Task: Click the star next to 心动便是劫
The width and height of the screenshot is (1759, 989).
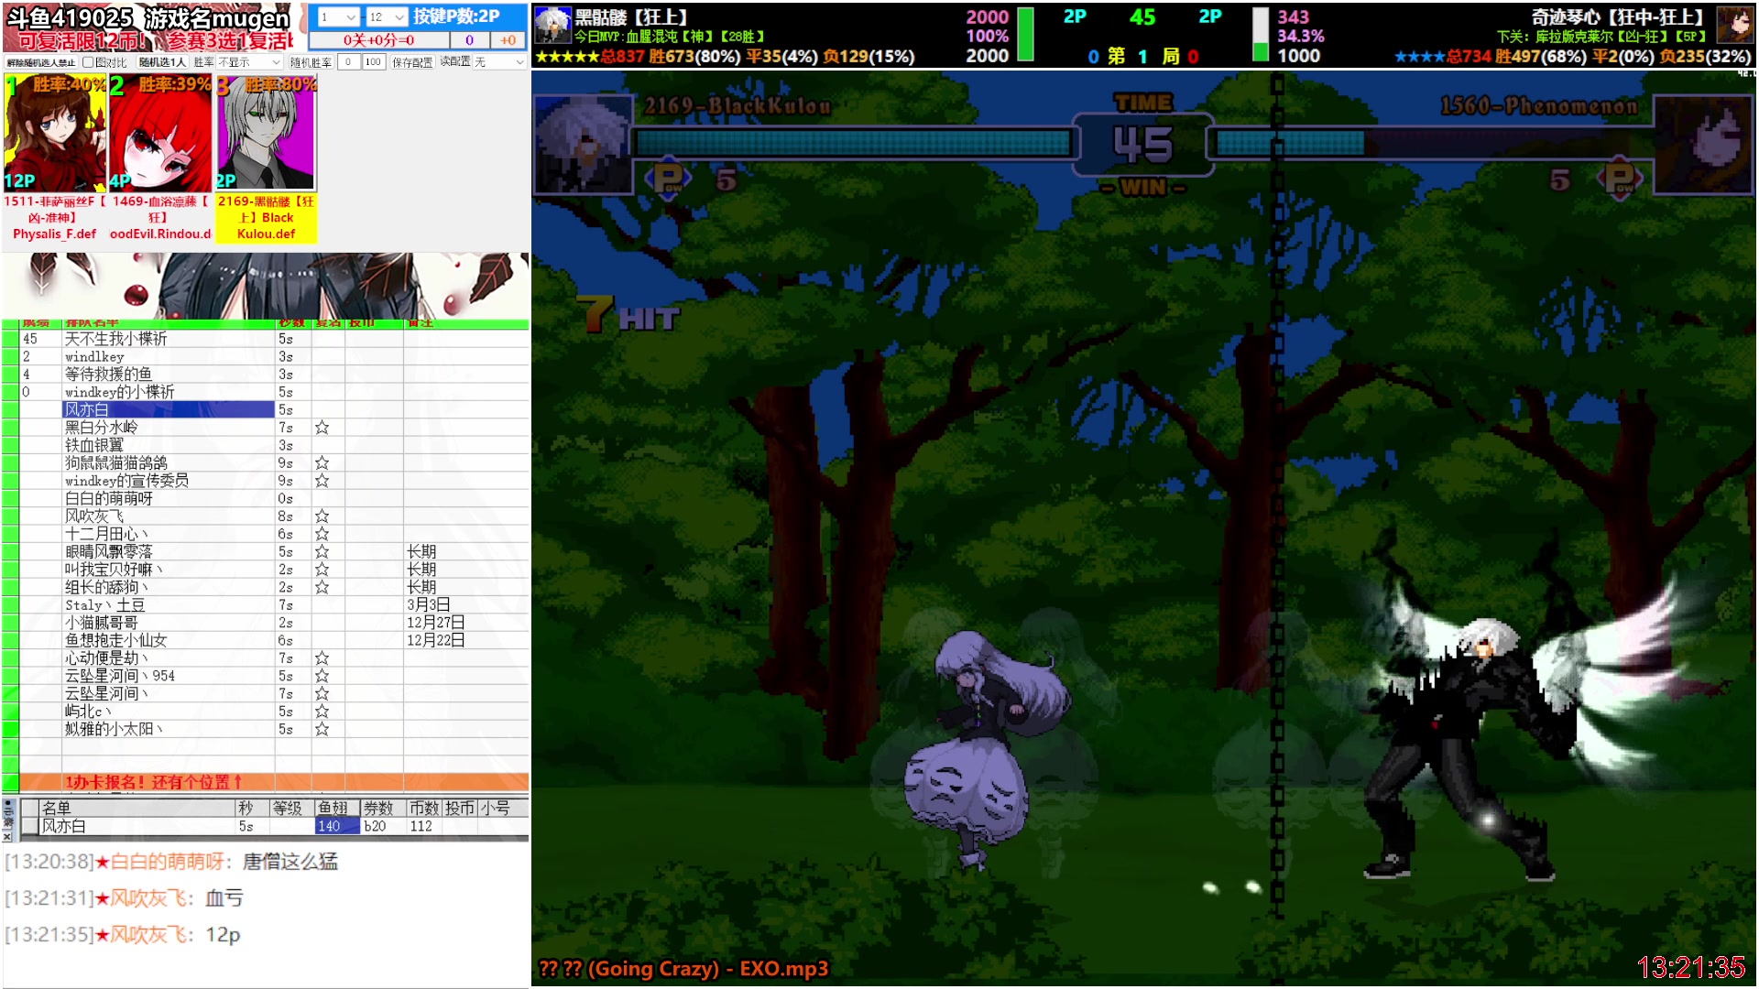Action: pos(322,658)
